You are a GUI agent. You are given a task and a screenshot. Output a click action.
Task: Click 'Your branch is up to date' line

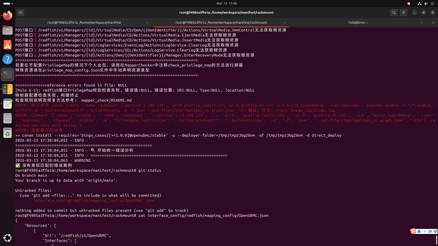pyautogui.click(x=67, y=181)
